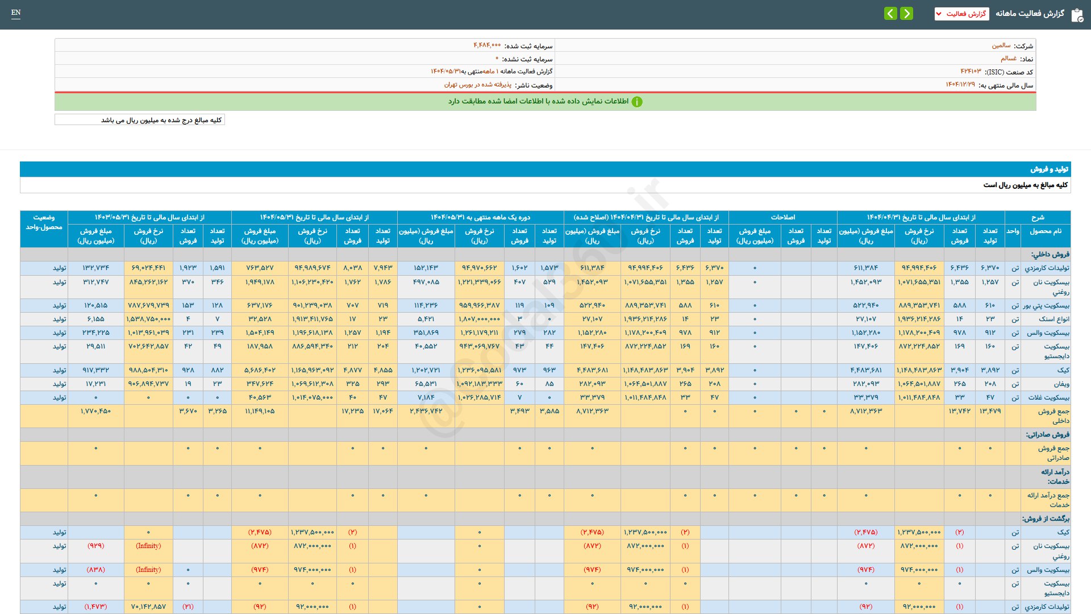Select the monthly total sales amount ۲,۴۳۶,۷۴۲
Screen dimensions: 1091x614
coord(426,411)
